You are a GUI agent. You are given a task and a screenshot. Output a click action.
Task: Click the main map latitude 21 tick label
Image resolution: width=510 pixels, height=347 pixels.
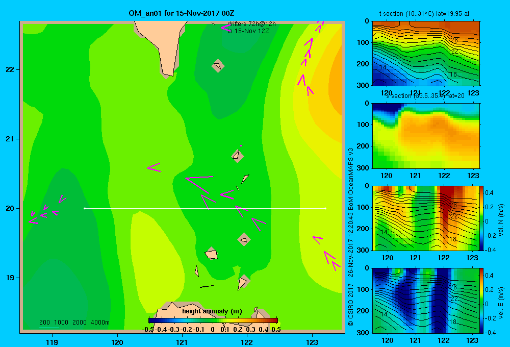[x=10, y=139]
